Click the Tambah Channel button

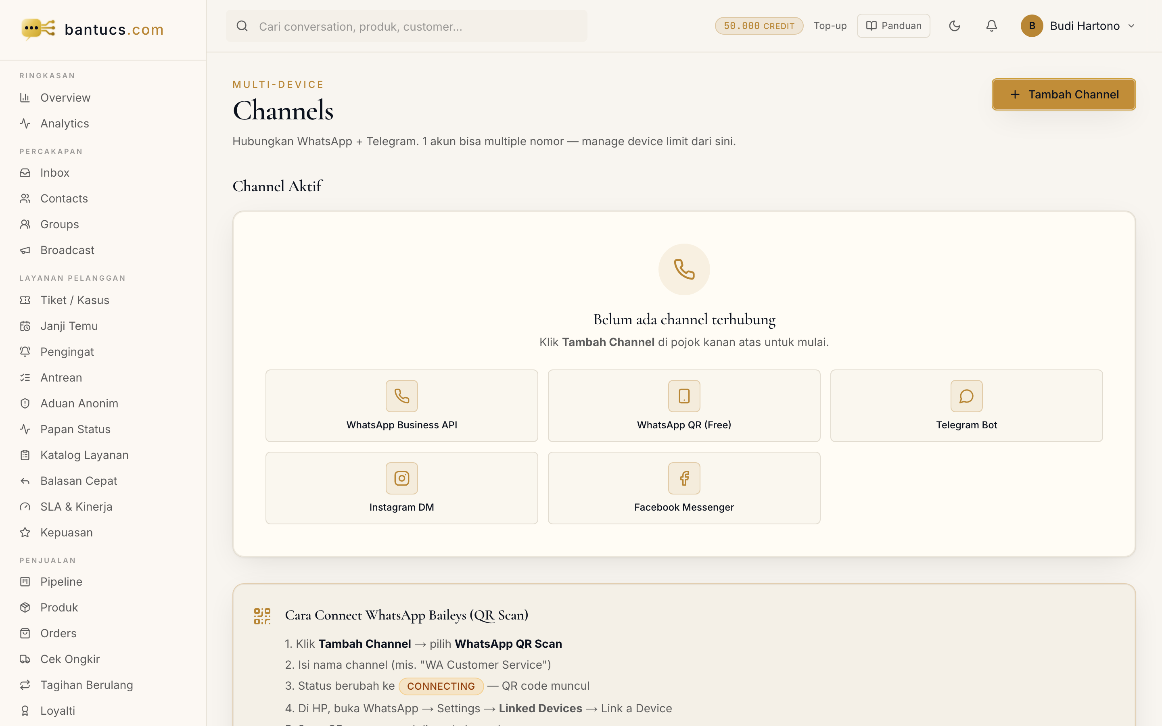1064,95
